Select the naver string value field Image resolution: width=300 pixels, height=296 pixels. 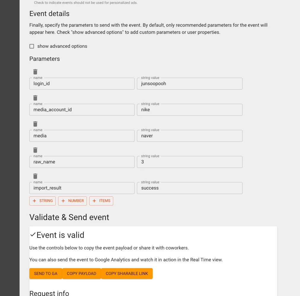click(189, 136)
